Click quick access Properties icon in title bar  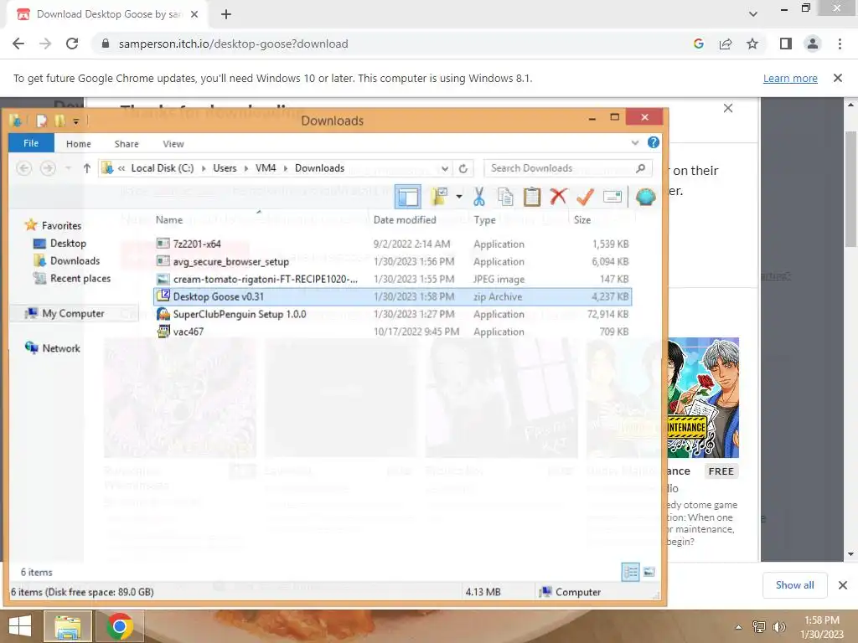pyautogui.click(x=42, y=121)
